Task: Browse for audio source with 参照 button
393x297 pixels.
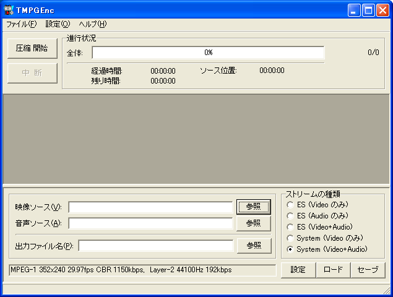Action: [x=254, y=223]
